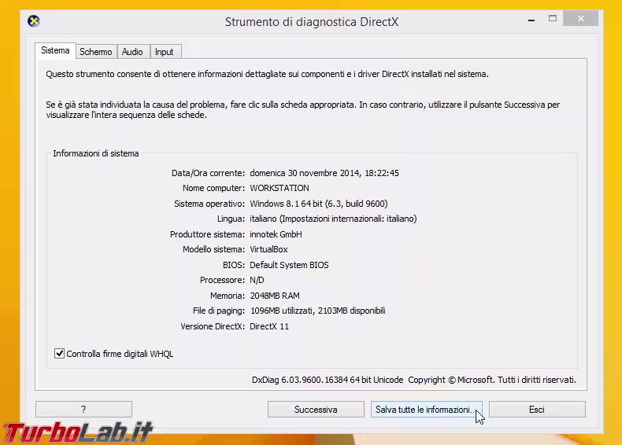Click the Esci button
The image size is (622, 445).
tap(537, 410)
